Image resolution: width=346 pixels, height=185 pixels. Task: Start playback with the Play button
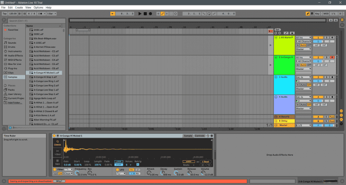click(140, 14)
